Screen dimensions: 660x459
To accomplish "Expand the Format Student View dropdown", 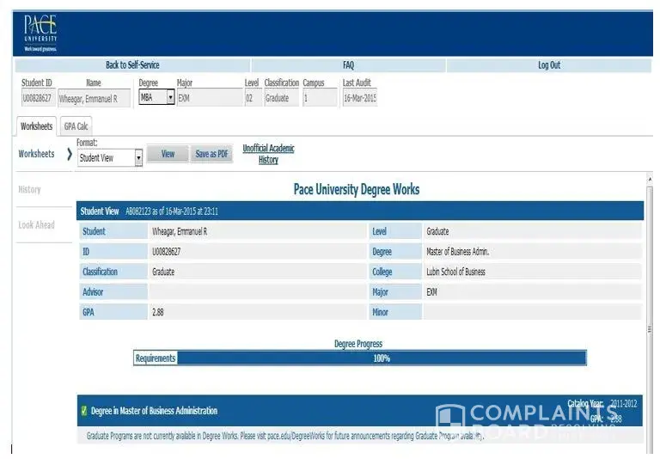I will click(x=138, y=158).
